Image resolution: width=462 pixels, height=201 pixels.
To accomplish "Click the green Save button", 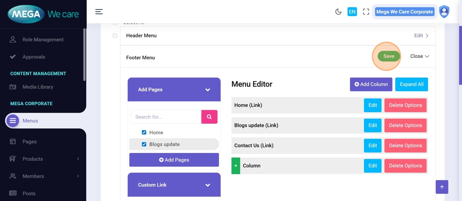I will (389, 56).
